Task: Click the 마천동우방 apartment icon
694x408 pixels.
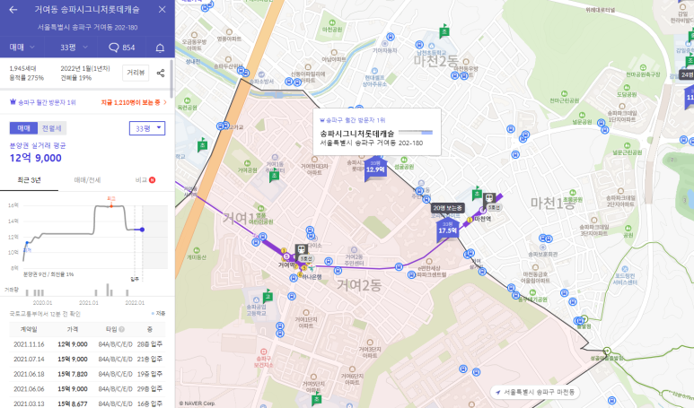Action: click(x=466, y=63)
